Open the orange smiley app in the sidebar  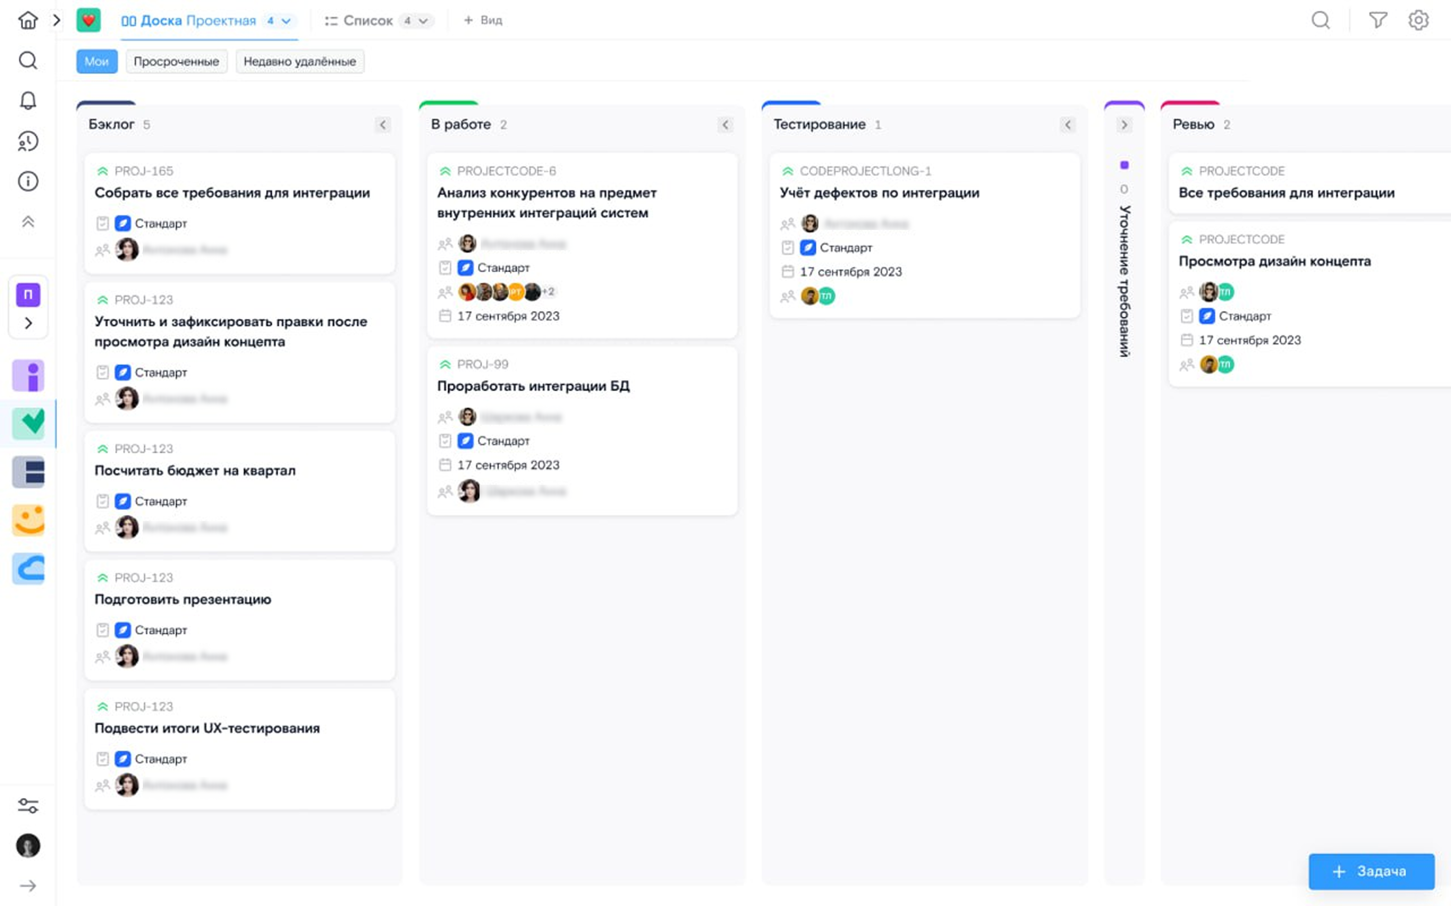coord(28,520)
